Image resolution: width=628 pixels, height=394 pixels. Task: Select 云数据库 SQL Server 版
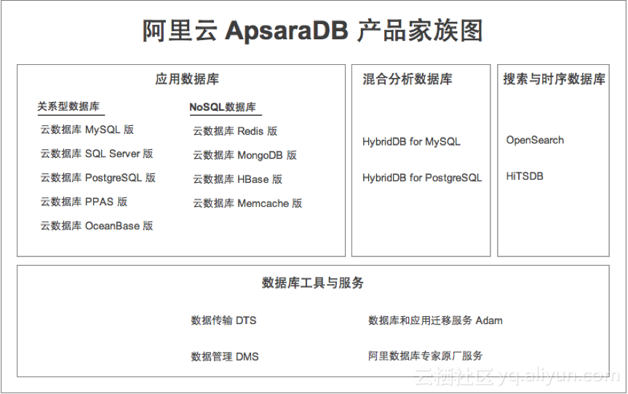[x=97, y=154]
